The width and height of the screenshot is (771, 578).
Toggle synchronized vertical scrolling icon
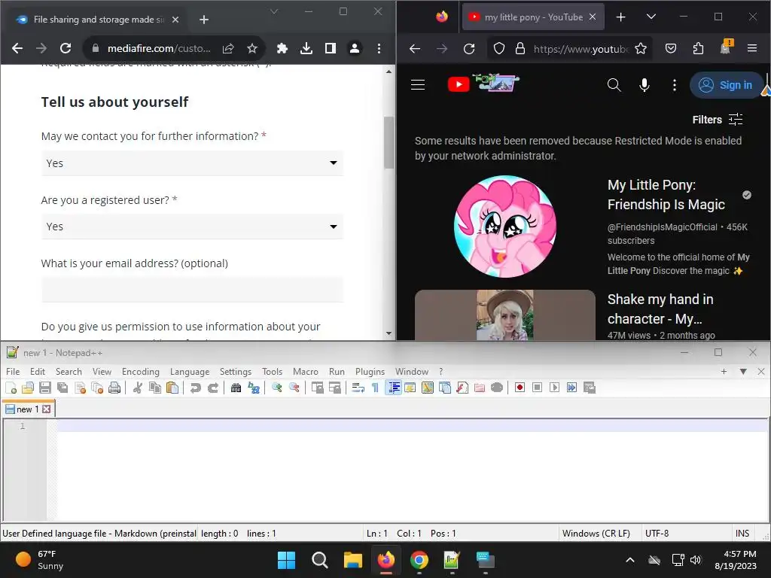click(318, 388)
